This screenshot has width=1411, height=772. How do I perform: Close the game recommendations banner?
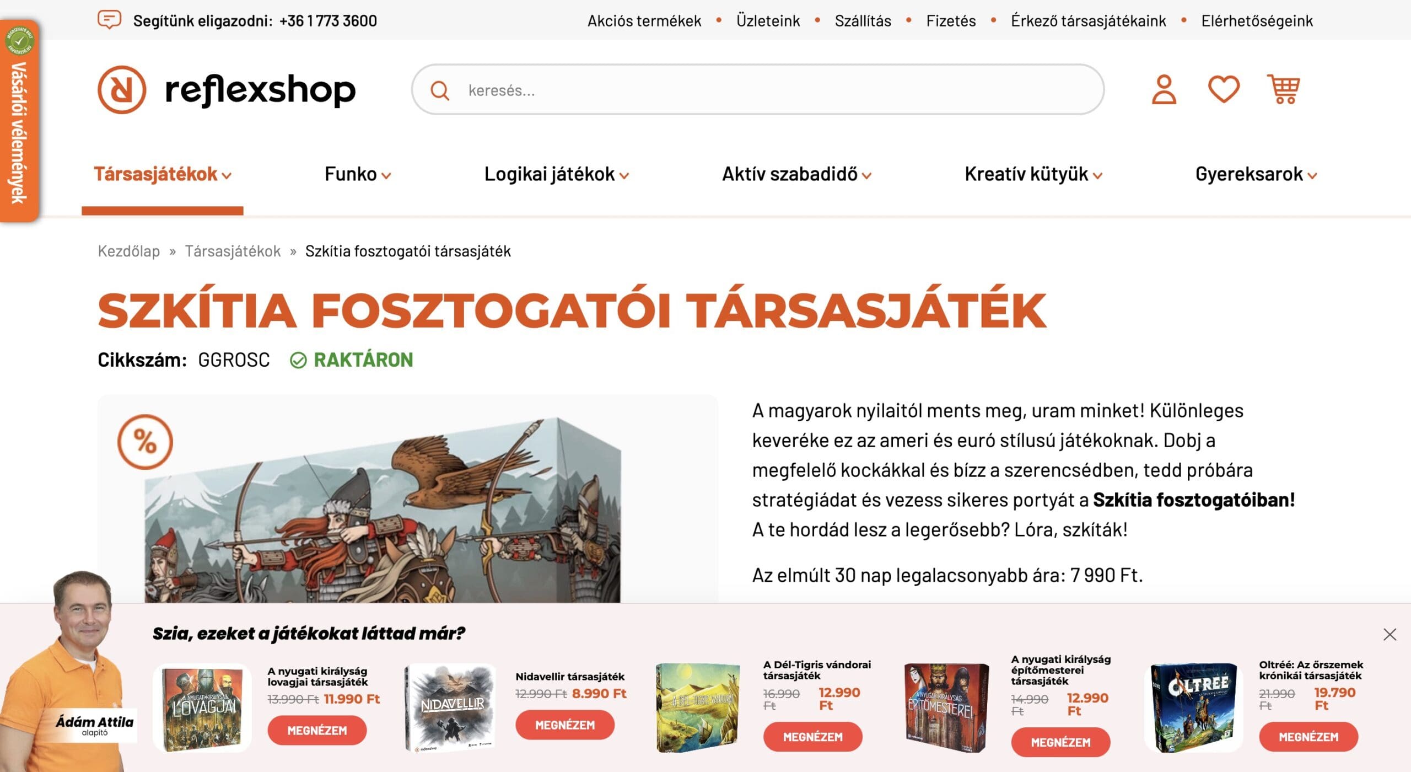1390,634
